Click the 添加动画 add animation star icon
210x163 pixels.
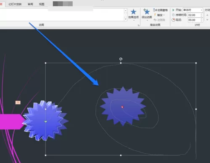click(147, 12)
